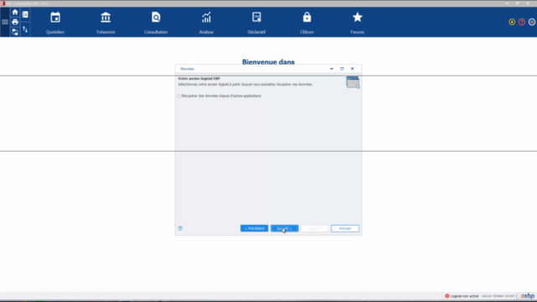
Task: Open the Déclaratif menu
Action: [x=257, y=23]
